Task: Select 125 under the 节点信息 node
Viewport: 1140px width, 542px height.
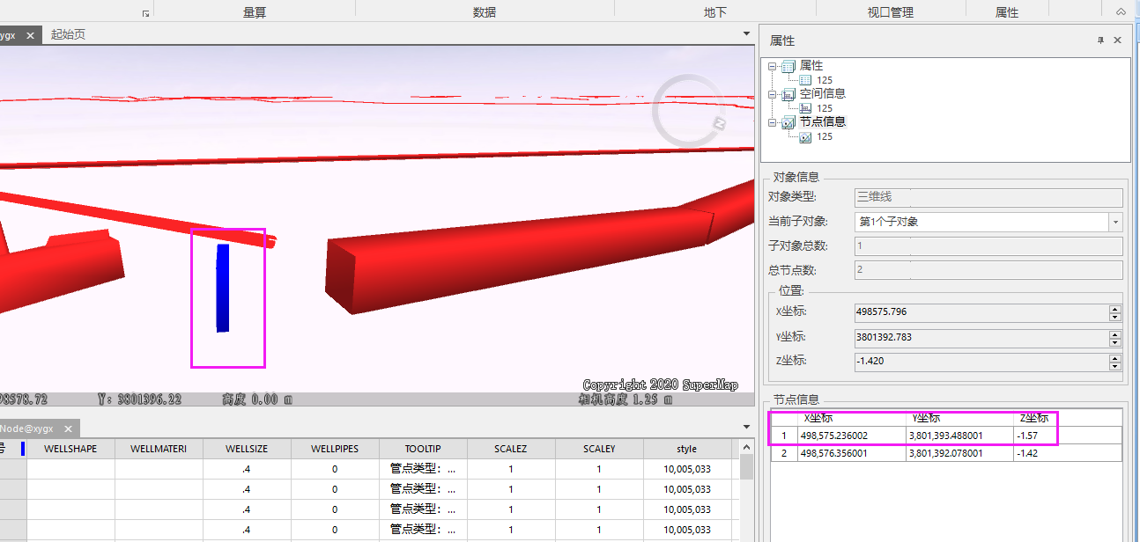Action: pos(825,136)
